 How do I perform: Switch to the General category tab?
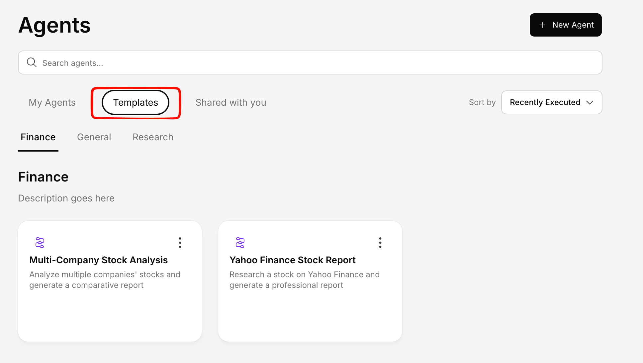click(94, 137)
